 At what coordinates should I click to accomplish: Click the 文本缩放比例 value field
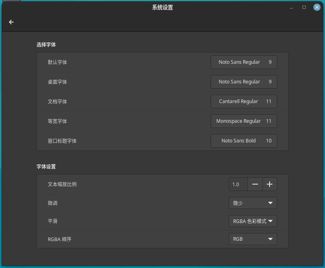point(238,184)
